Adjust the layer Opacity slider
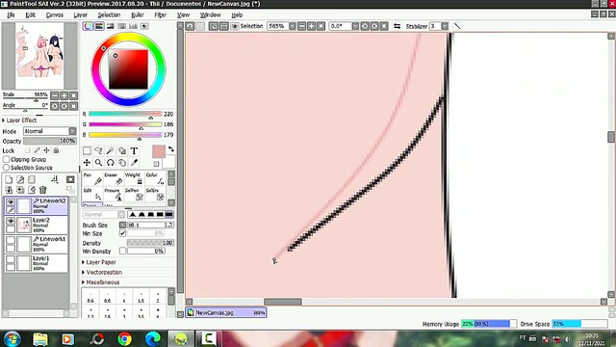This screenshot has width=616, height=347. [49, 141]
